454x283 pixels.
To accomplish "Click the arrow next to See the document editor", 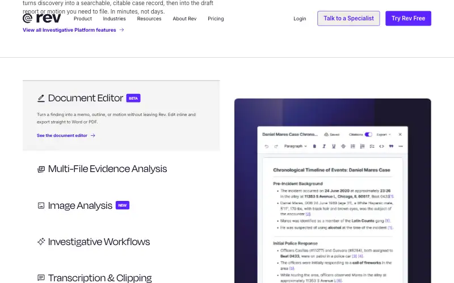I will pos(93,135).
